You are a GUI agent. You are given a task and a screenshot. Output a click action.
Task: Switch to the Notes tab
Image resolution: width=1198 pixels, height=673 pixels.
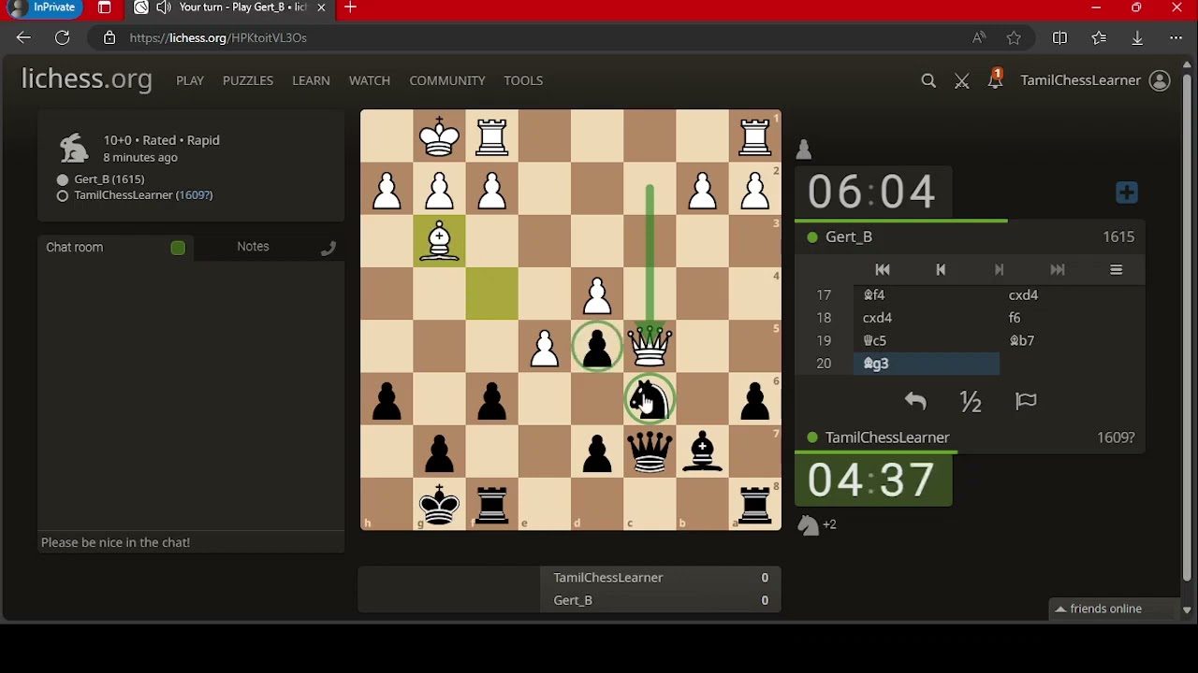253,247
